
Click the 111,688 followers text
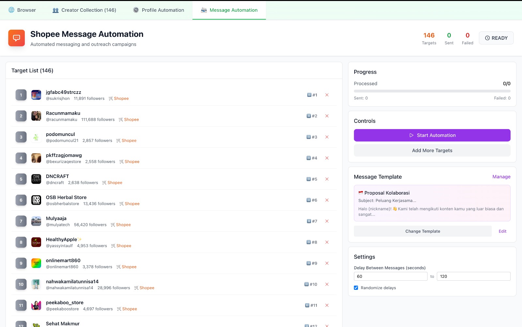point(98,120)
